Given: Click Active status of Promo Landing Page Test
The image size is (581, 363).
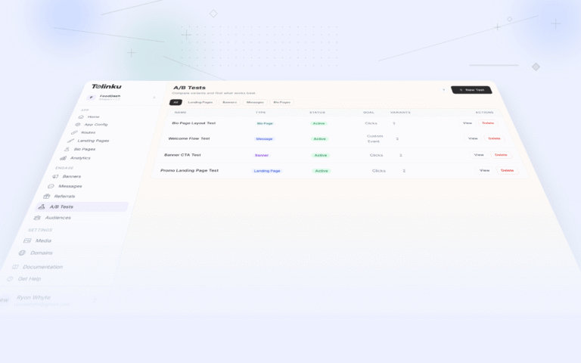Looking at the screenshot, I should (322, 171).
